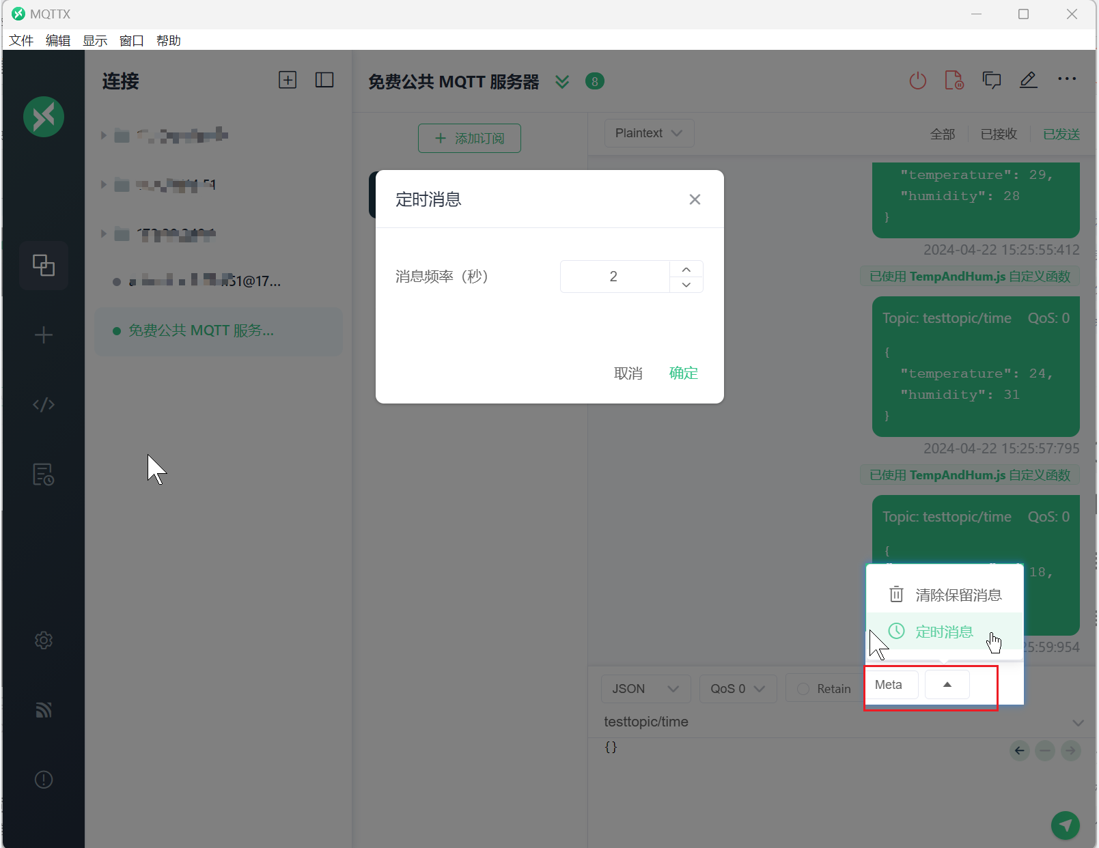This screenshot has height=848, width=1099.
Task: Click the timestamp 2024-04-22 15:25:57:795
Action: click(x=1001, y=449)
